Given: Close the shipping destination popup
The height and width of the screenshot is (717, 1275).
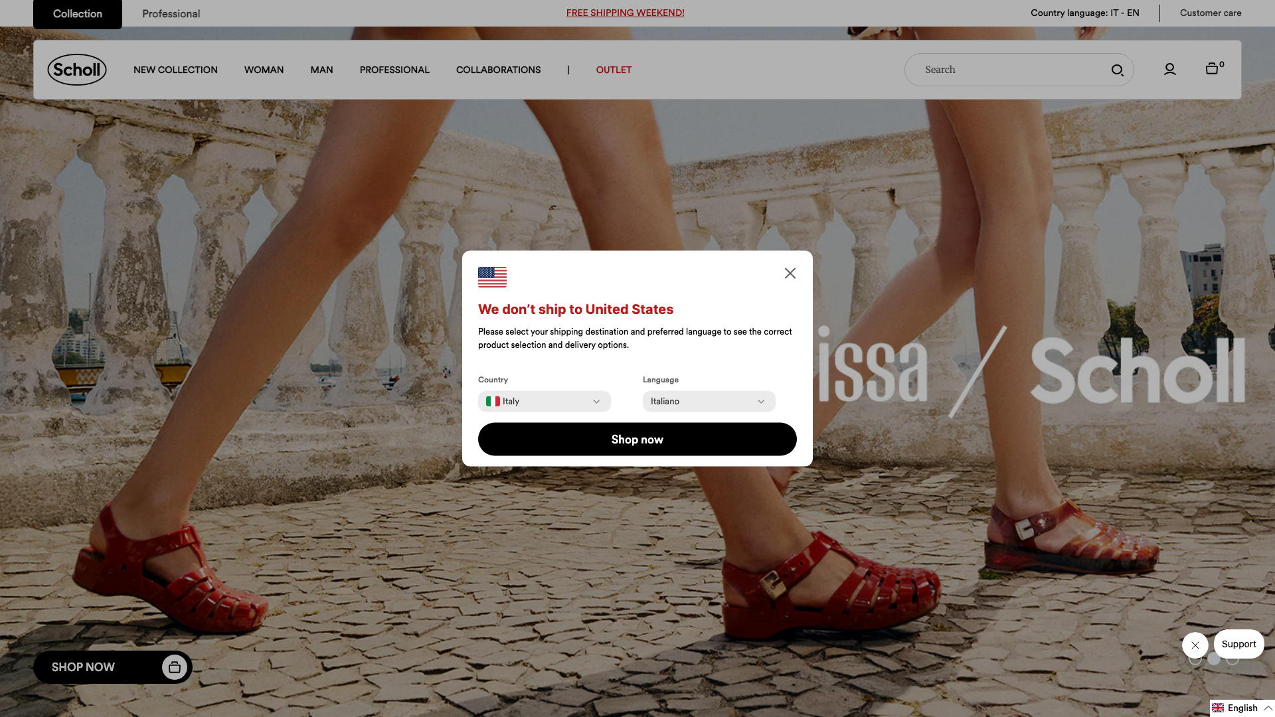Looking at the screenshot, I should [x=790, y=274].
